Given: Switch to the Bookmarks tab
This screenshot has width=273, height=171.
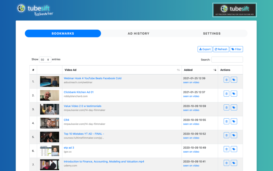Looking at the screenshot, I should point(63,33).
